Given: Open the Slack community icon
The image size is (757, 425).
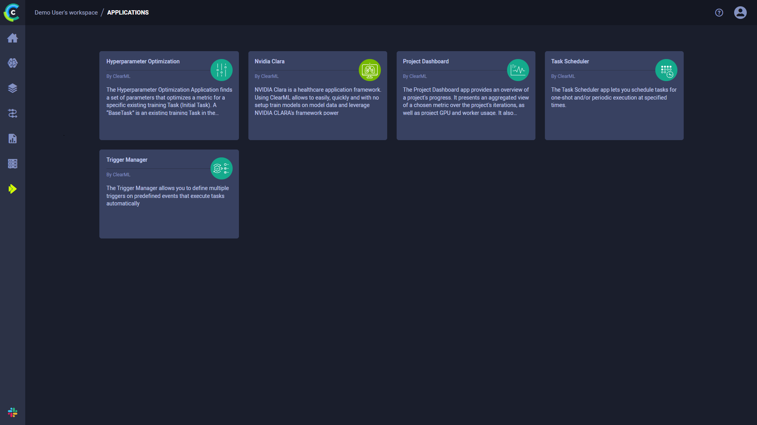Looking at the screenshot, I should point(13,412).
